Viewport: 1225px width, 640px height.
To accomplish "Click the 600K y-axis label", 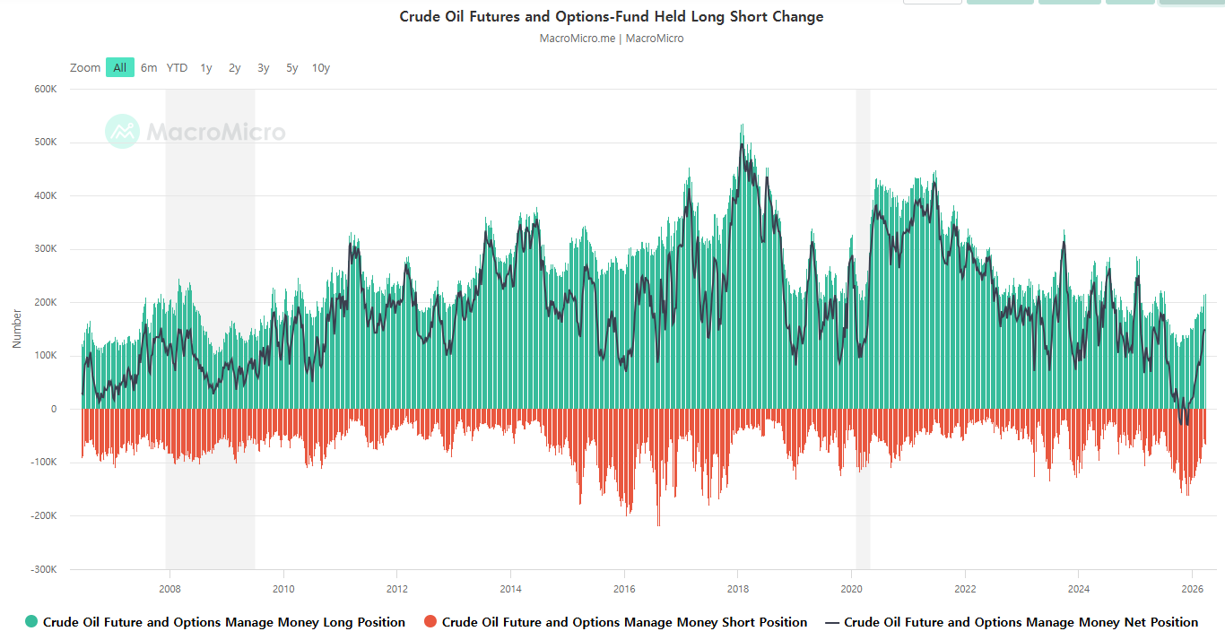I will [45, 90].
